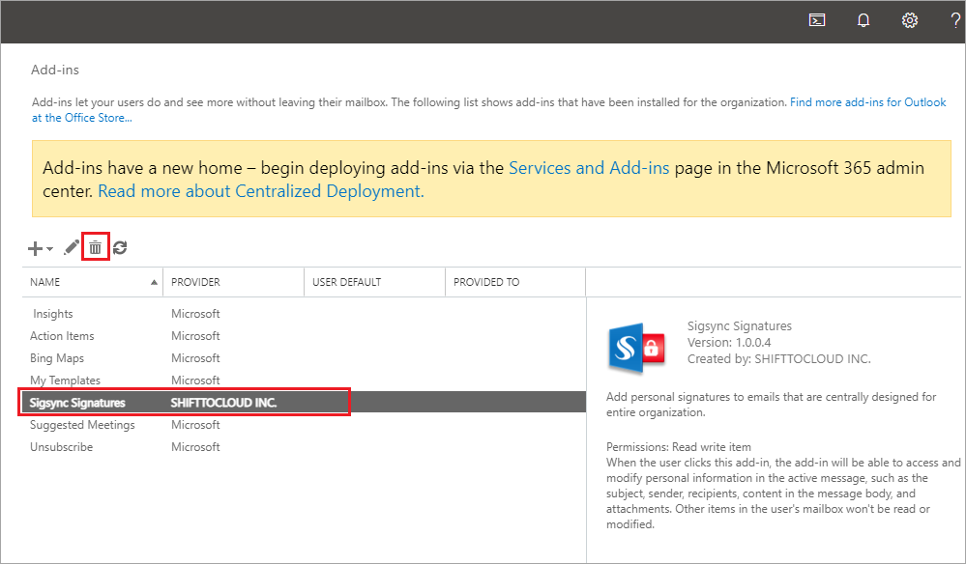Follow the Find more add-ins for Outlook link
The image size is (966, 564).
pyautogui.click(x=867, y=102)
